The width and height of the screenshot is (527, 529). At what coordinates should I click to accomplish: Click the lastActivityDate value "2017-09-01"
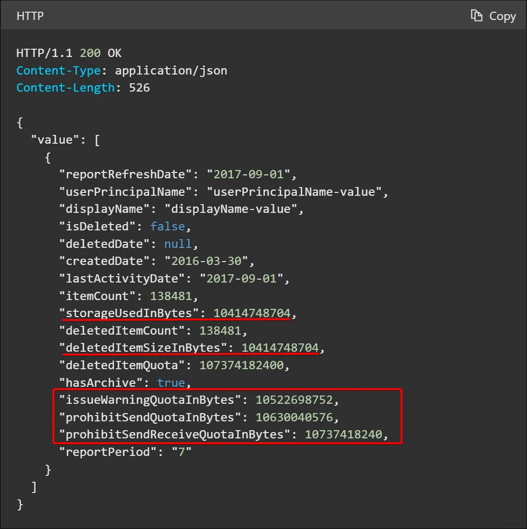tap(241, 279)
